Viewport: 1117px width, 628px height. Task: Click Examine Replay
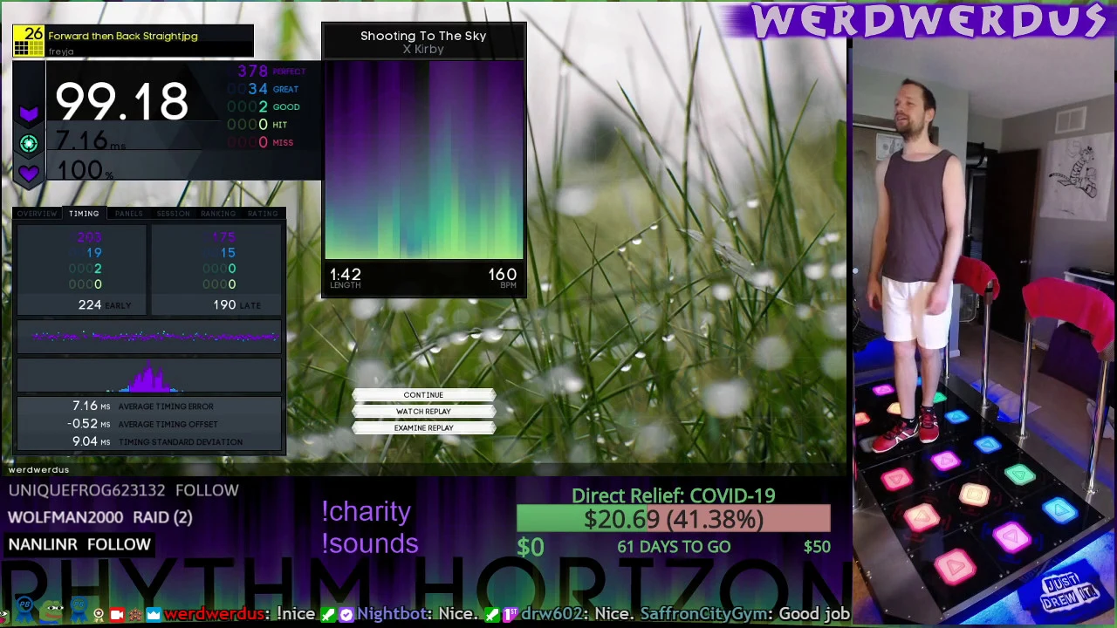pos(423,428)
